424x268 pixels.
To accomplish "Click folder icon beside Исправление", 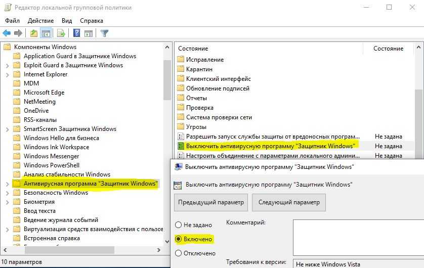I will click(181, 59).
